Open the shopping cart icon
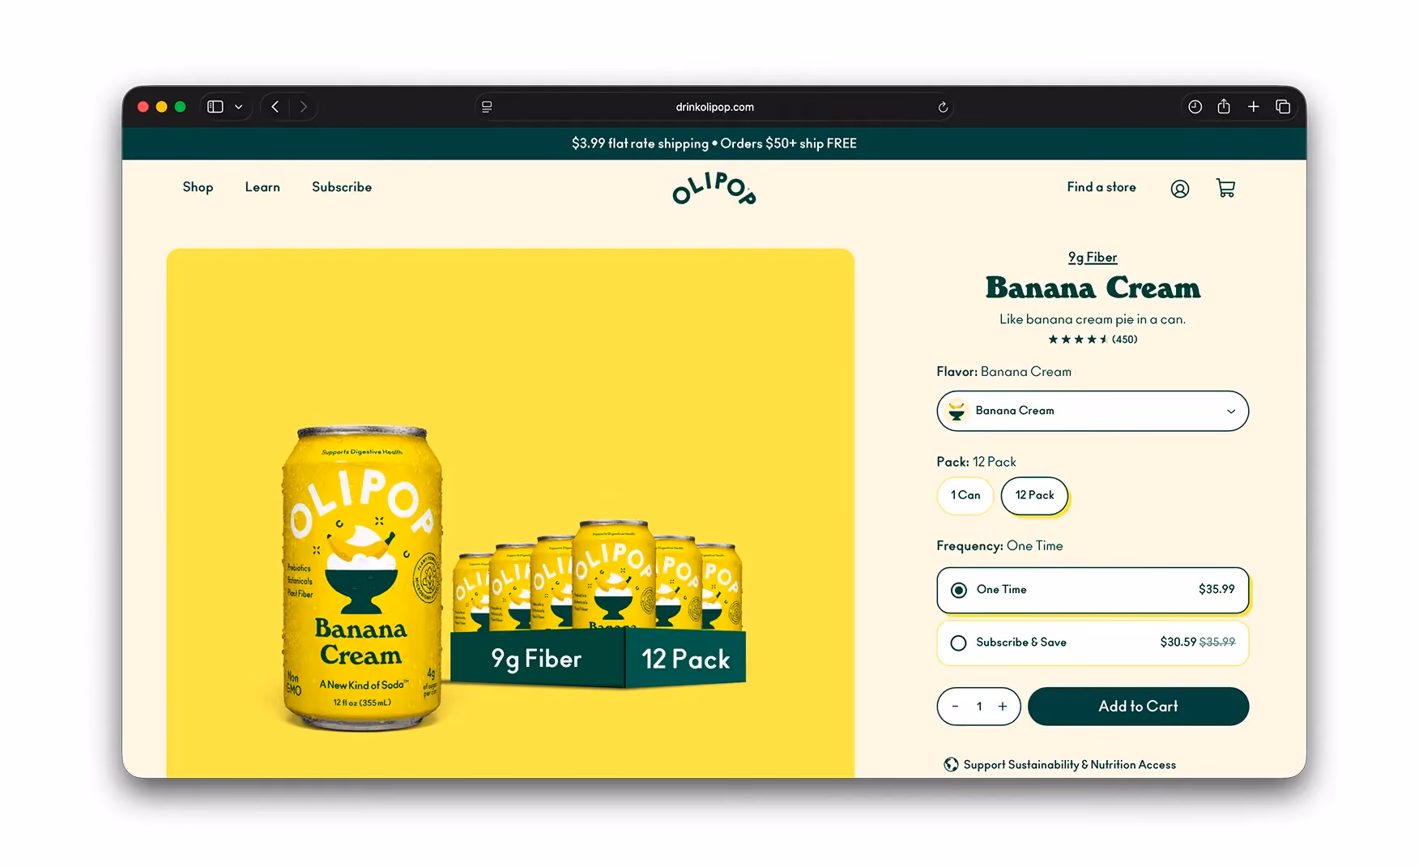 (1225, 188)
